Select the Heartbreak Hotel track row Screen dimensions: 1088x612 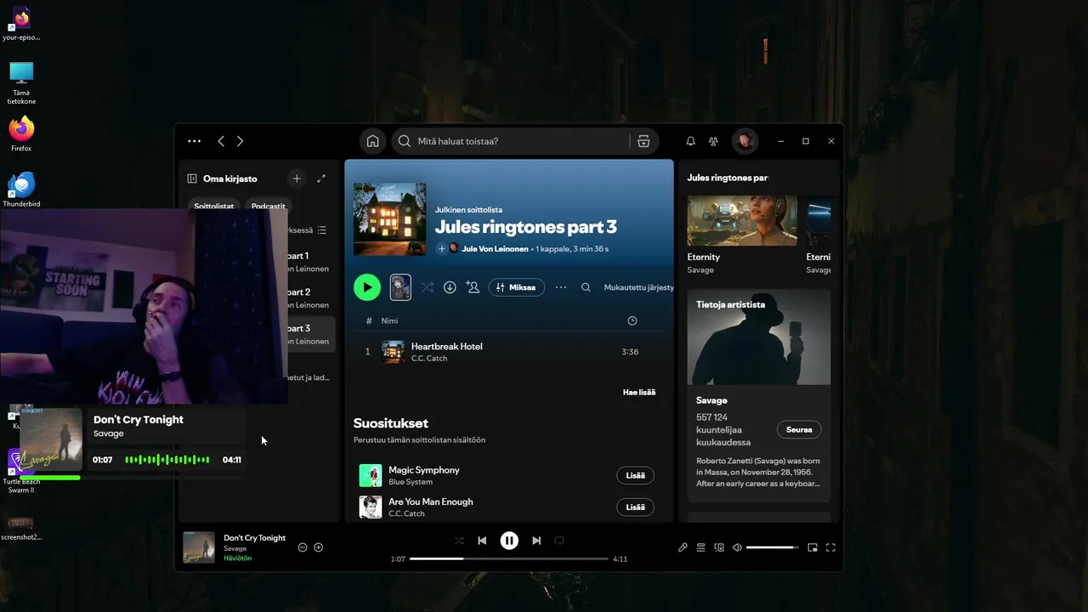pyautogui.click(x=508, y=352)
